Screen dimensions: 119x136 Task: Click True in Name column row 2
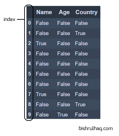click(41, 43)
